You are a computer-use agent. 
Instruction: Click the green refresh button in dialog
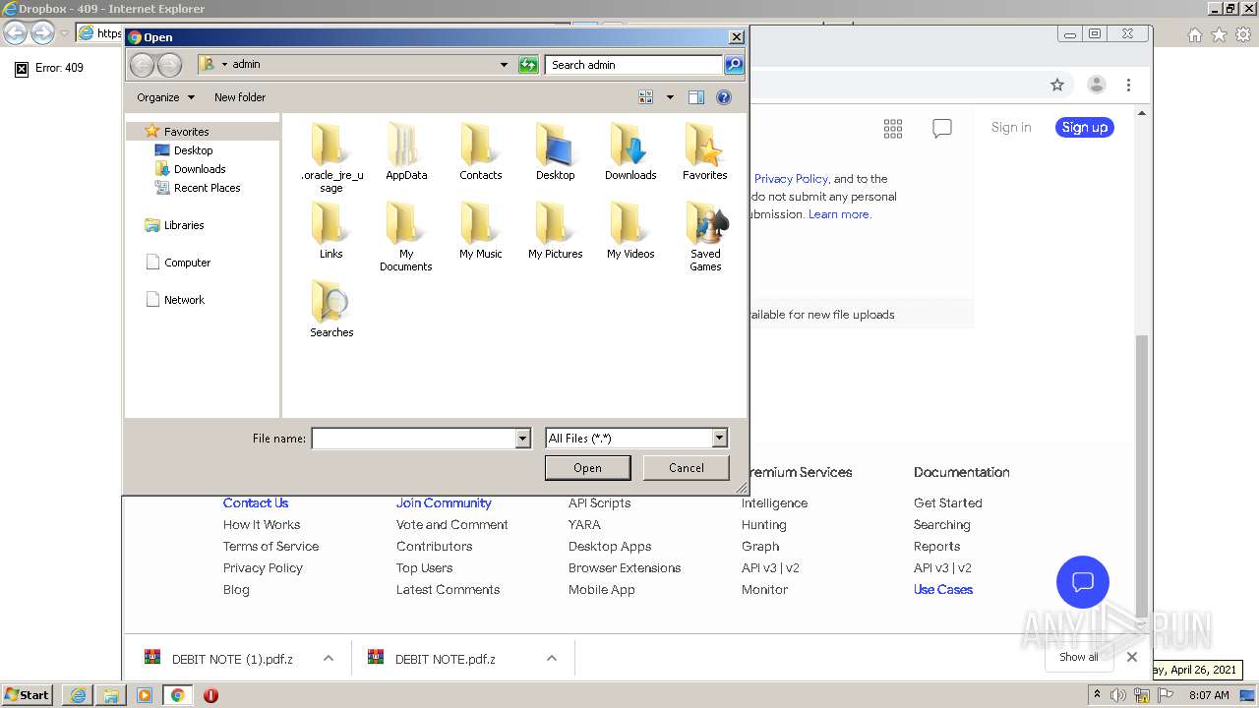528,65
